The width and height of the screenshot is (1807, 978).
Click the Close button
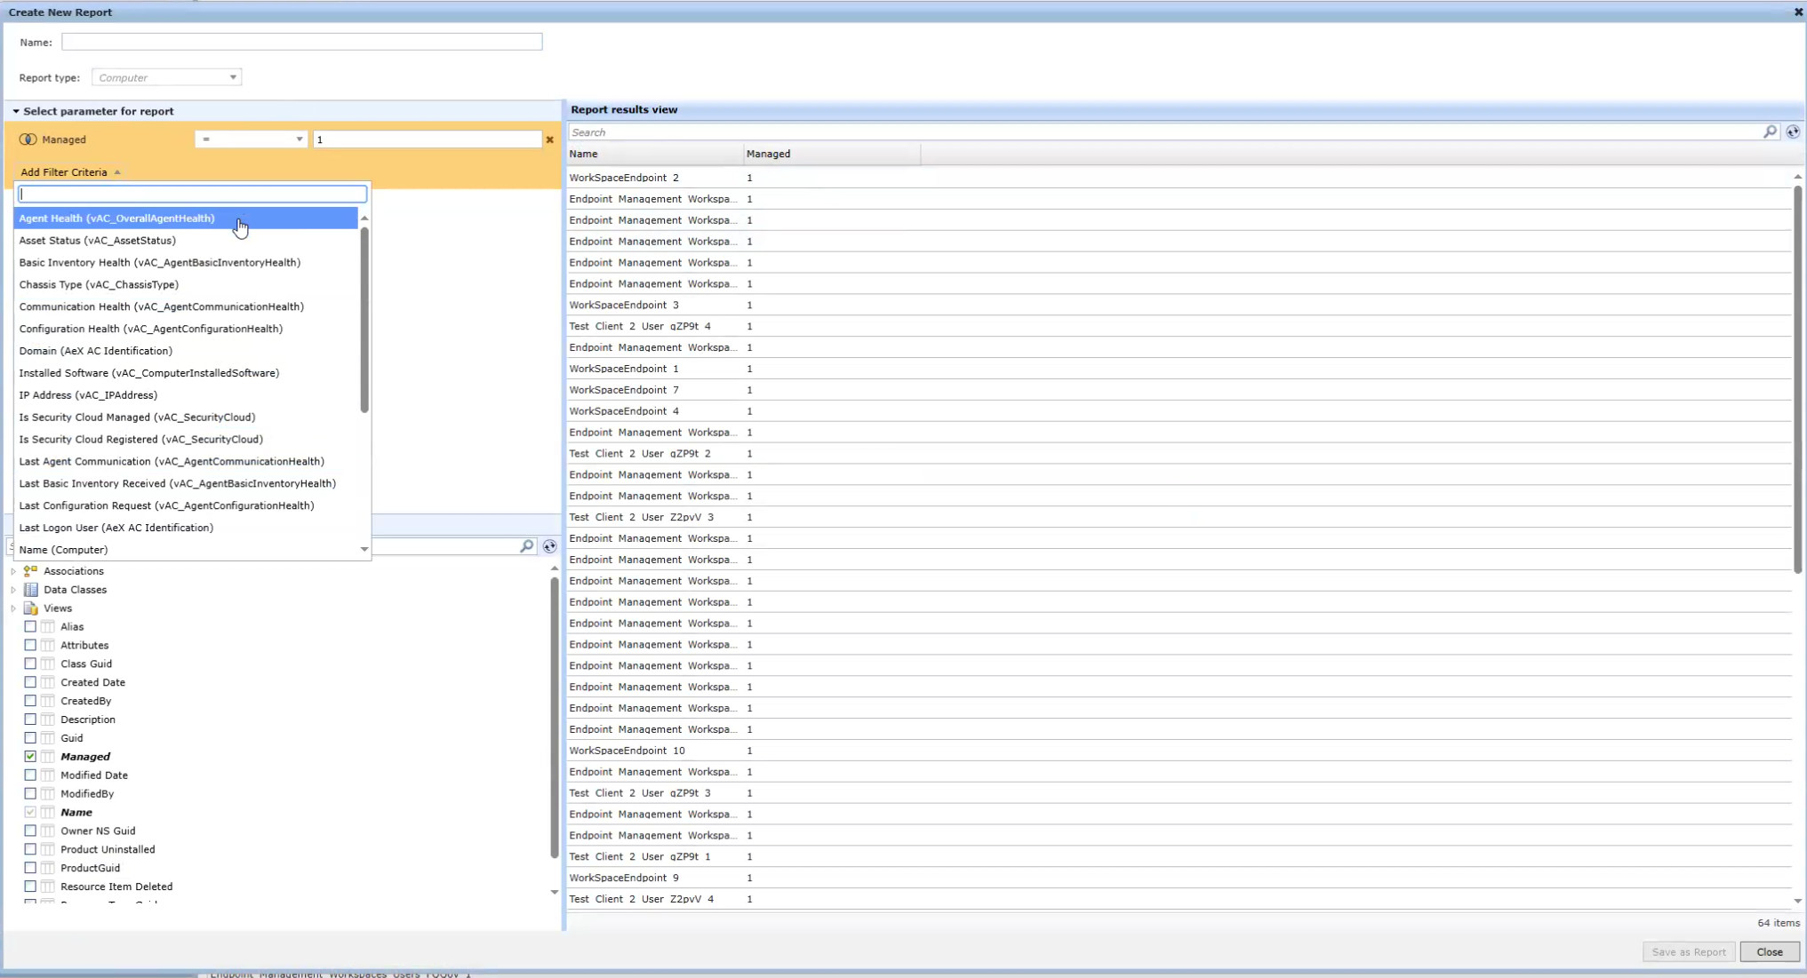click(x=1769, y=951)
